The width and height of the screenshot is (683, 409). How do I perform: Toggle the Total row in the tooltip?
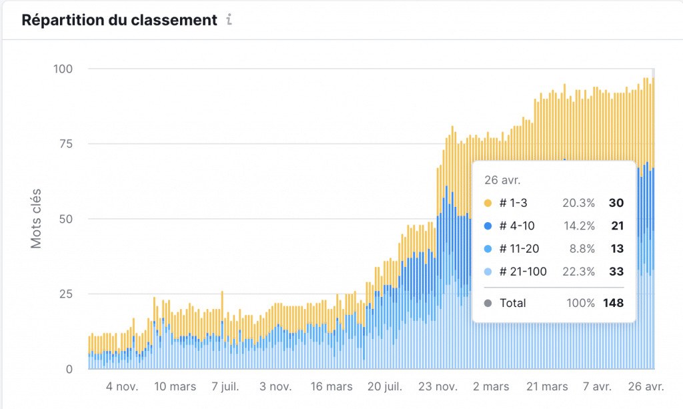click(512, 303)
